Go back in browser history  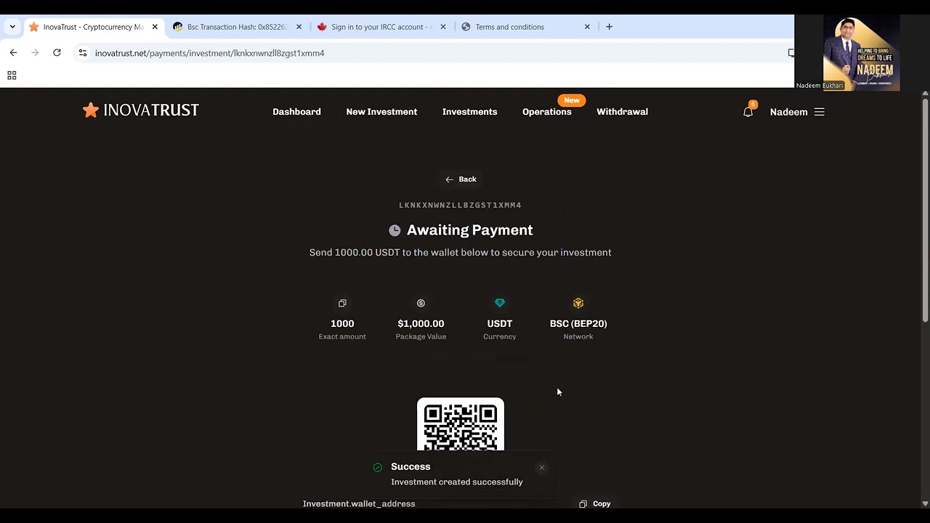[13, 52]
